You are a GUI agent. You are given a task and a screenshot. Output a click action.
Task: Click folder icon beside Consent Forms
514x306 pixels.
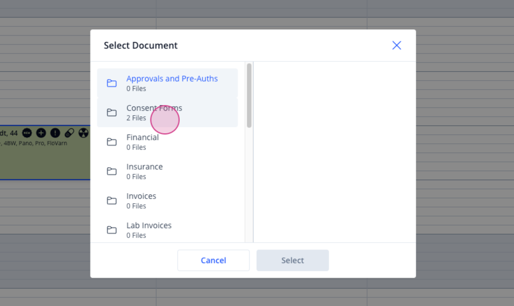point(112,112)
